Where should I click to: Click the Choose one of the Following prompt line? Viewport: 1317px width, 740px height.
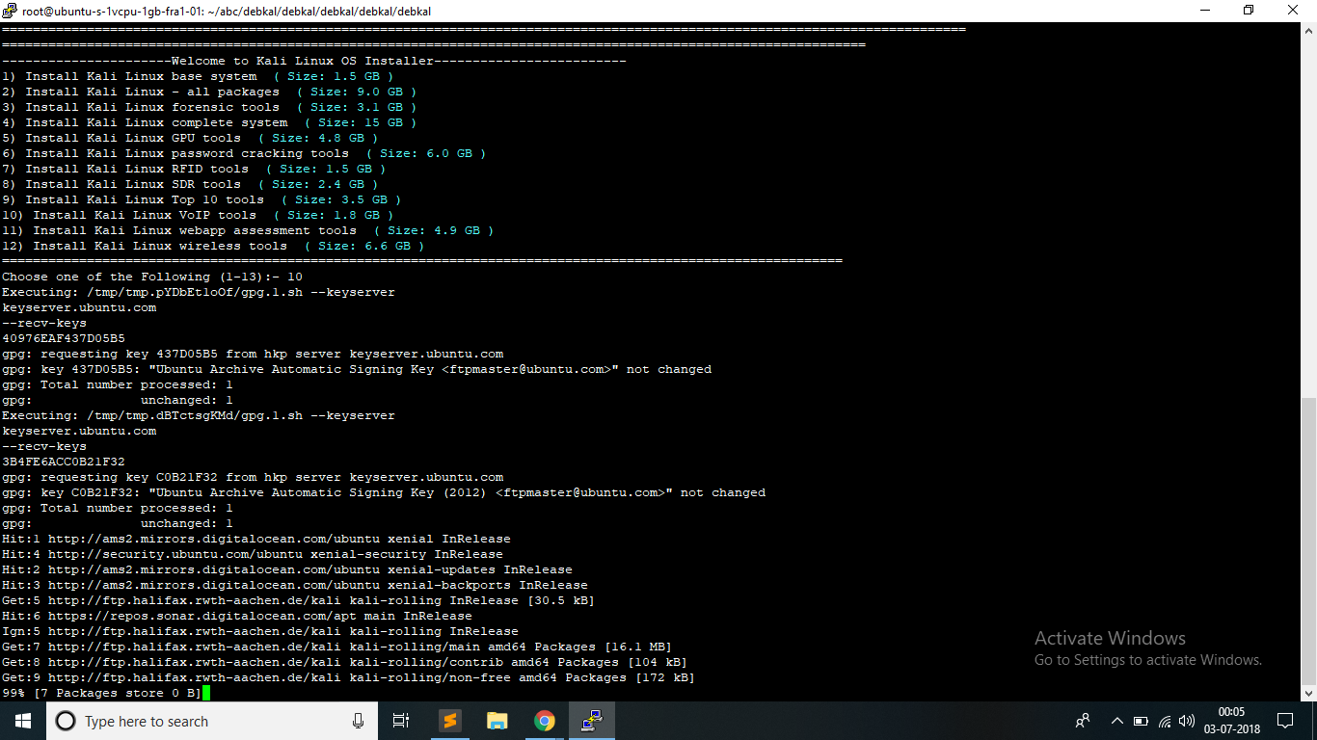pos(152,277)
